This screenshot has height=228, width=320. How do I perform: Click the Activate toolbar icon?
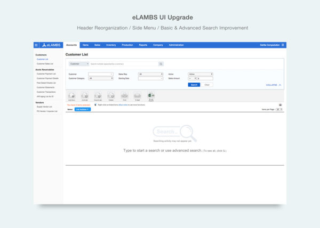click(85, 96)
